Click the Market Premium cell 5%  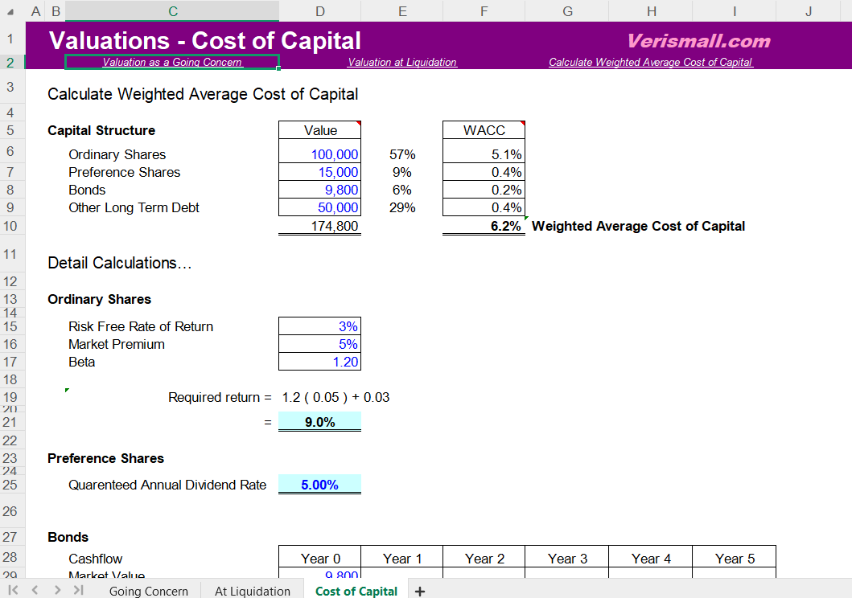point(319,344)
